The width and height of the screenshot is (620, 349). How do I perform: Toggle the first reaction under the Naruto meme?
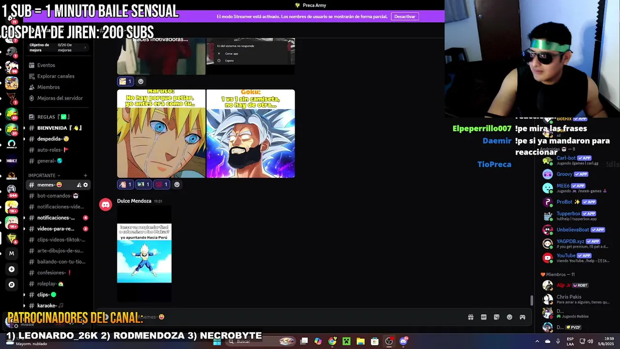125,184
